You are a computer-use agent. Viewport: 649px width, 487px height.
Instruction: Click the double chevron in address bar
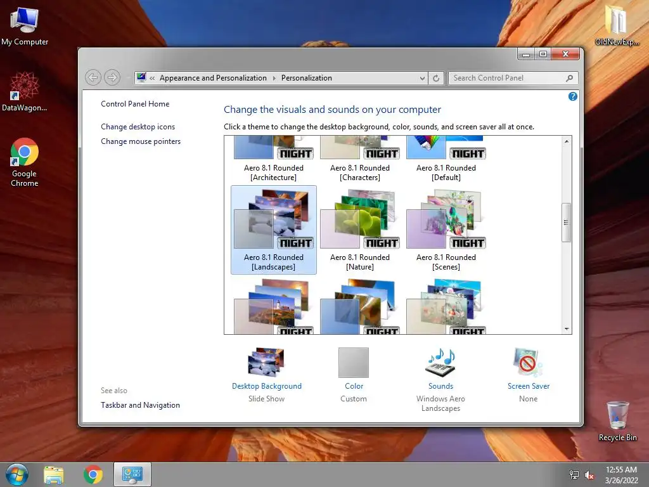[x=152, y=78]
